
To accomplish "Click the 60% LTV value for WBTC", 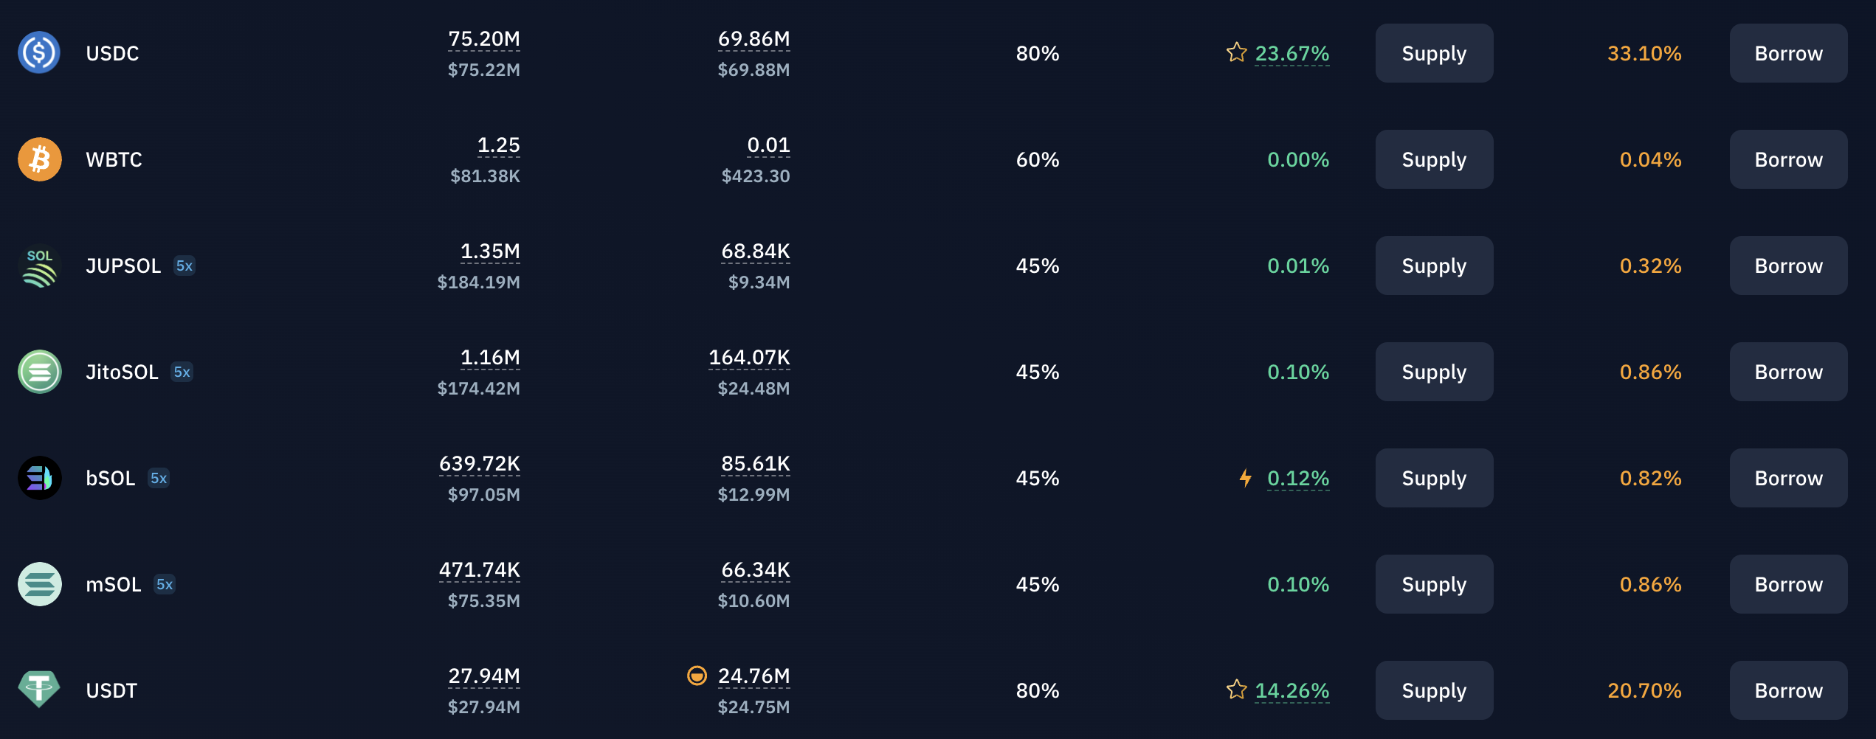I will coord(1038,159).
